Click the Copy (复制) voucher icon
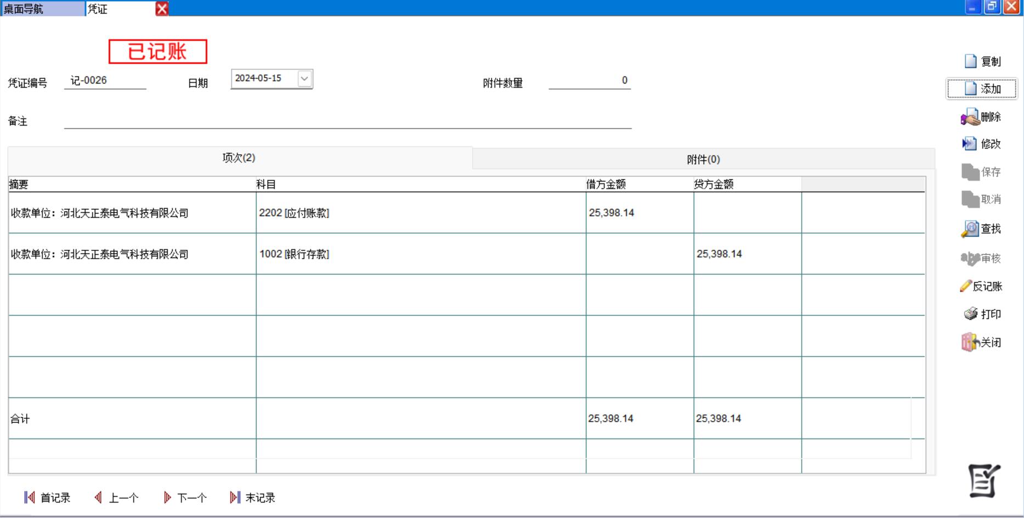The height and width of the screenshot is (518, 1024). click(970, 61)
